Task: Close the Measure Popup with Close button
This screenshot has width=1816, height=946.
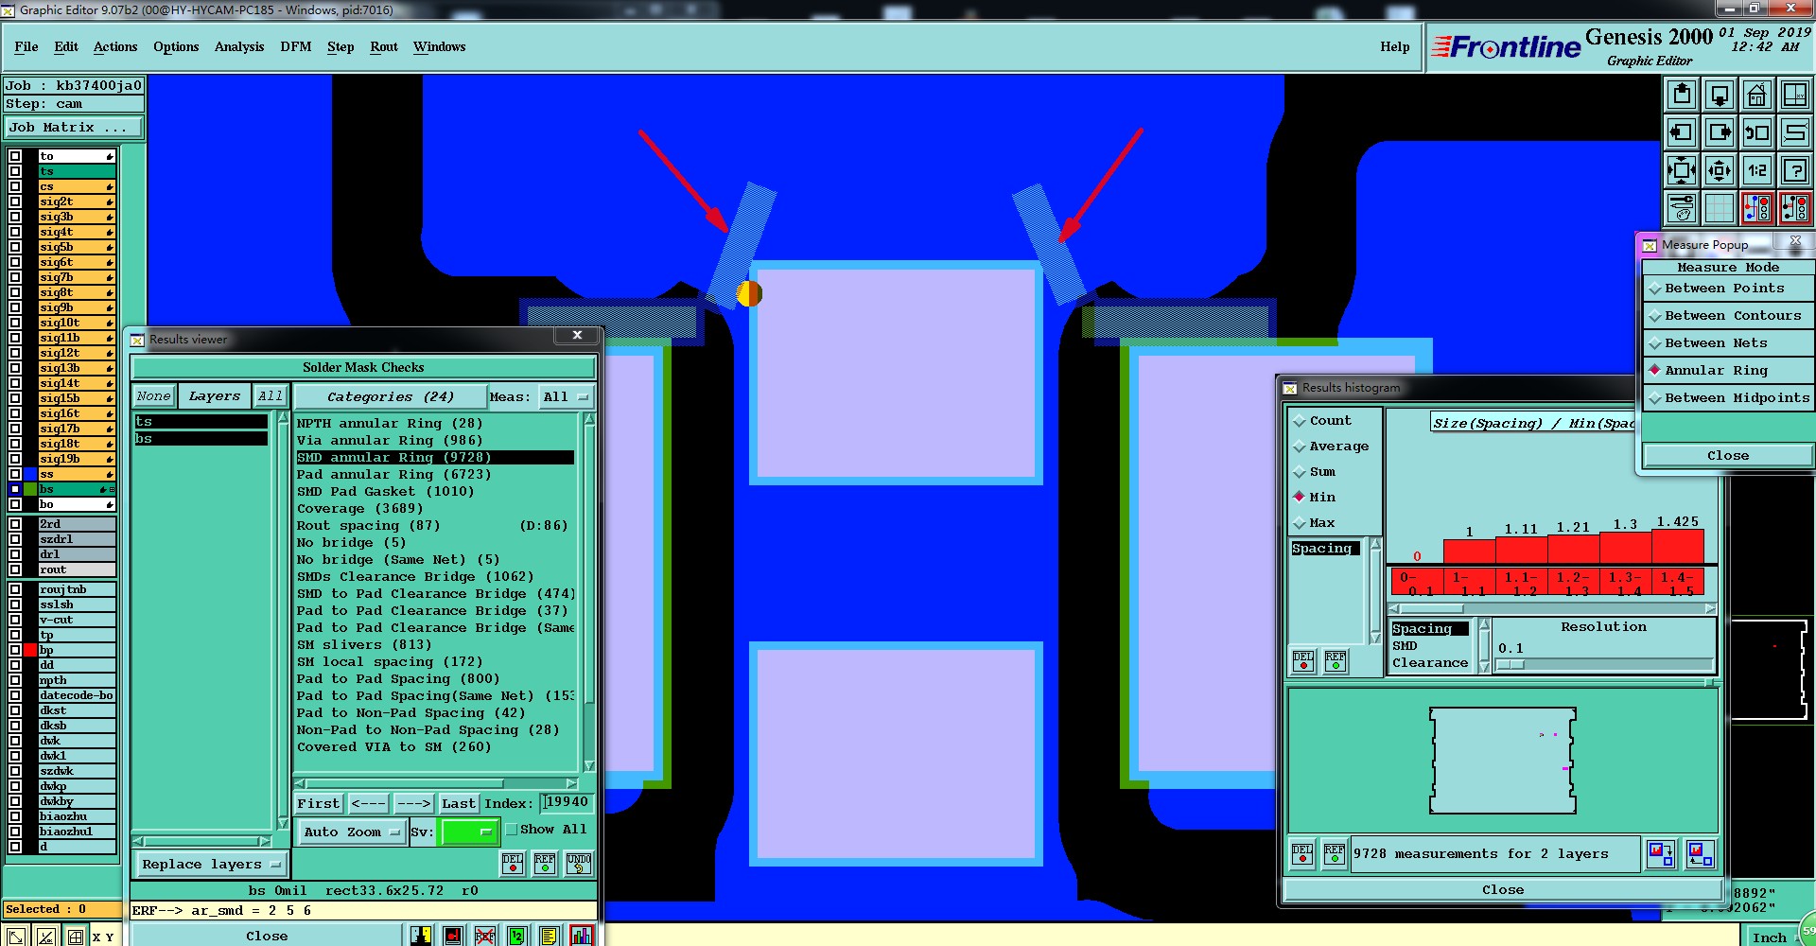Action: [x=1728, y=456]
